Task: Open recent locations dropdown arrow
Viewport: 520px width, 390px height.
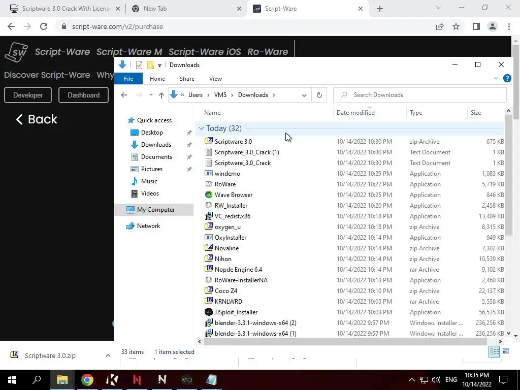Action: click(151, 95)
